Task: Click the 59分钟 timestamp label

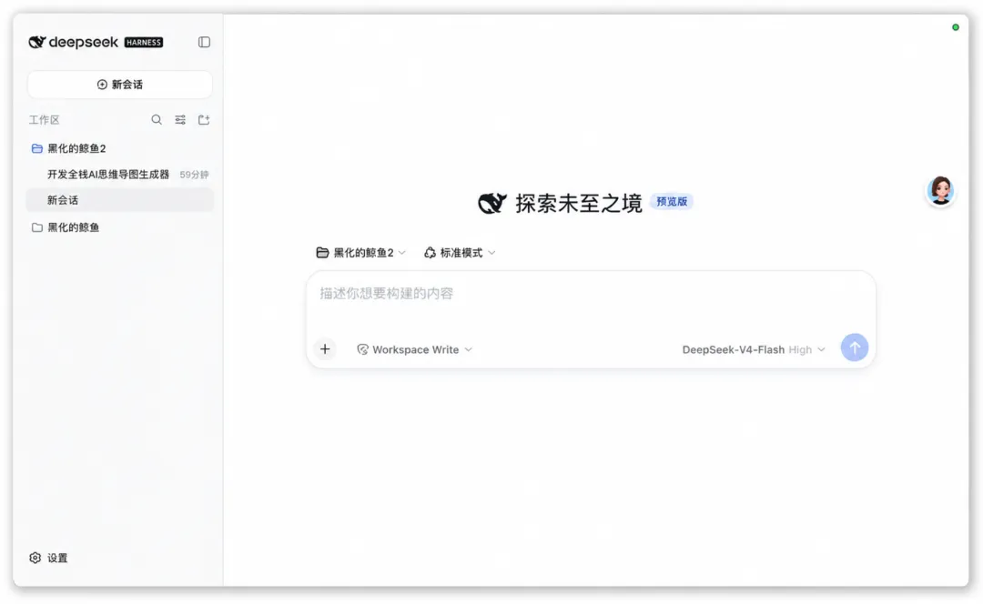Action: [x=195, y=175]
